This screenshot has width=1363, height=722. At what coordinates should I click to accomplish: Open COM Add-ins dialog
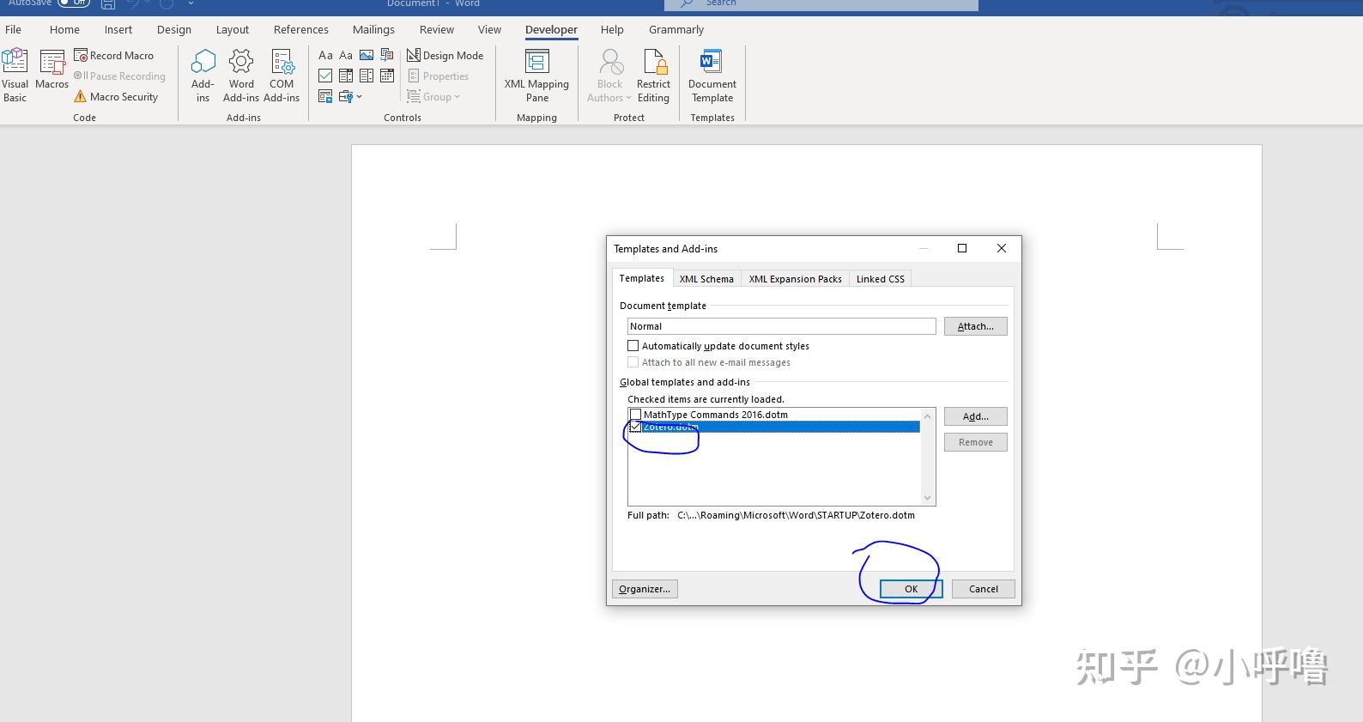coord(282,76)
